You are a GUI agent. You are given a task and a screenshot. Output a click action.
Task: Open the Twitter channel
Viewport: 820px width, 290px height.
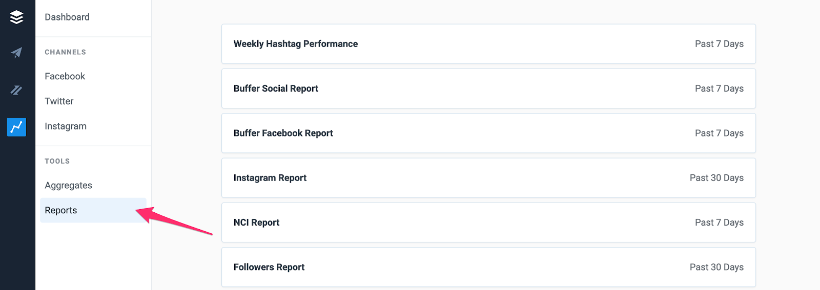coord(59,101)
